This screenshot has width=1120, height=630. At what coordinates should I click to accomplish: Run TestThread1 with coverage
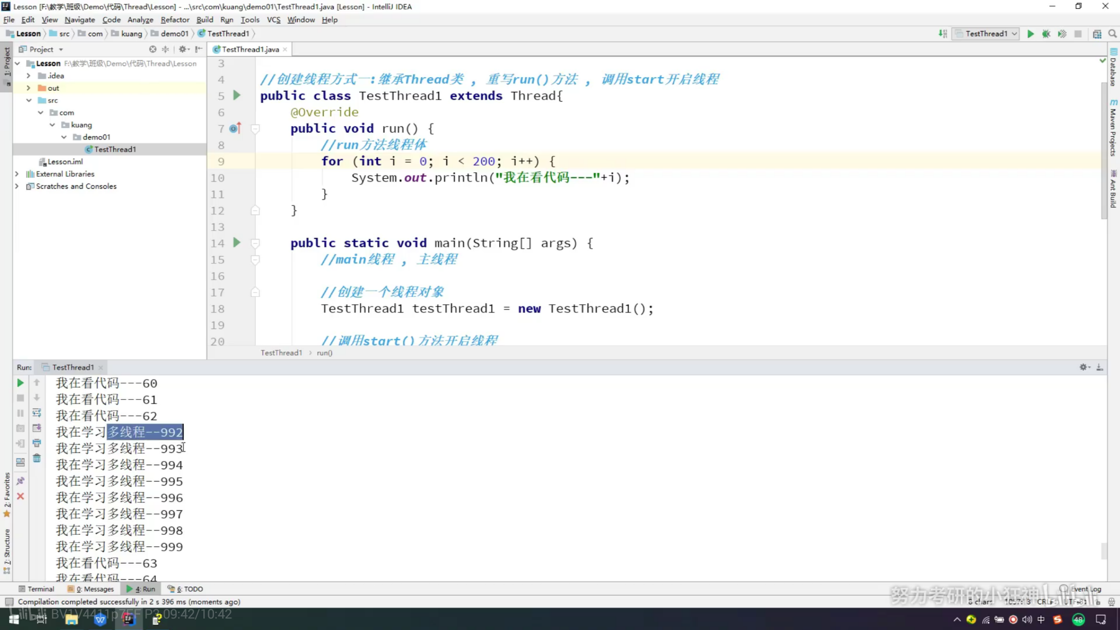pos(1062,34)
